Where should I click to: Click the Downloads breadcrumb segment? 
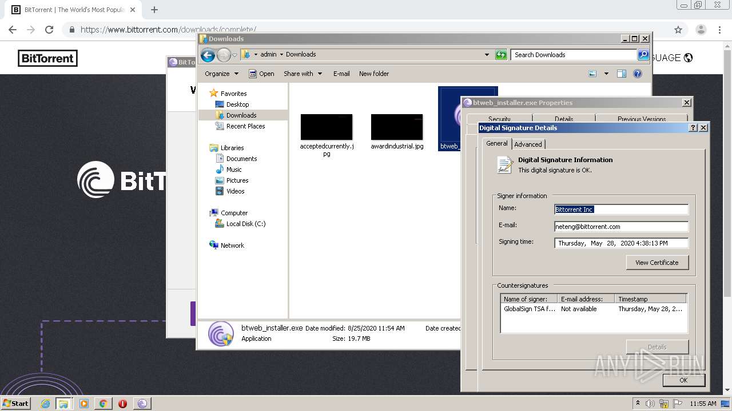[x=301, y=55]
